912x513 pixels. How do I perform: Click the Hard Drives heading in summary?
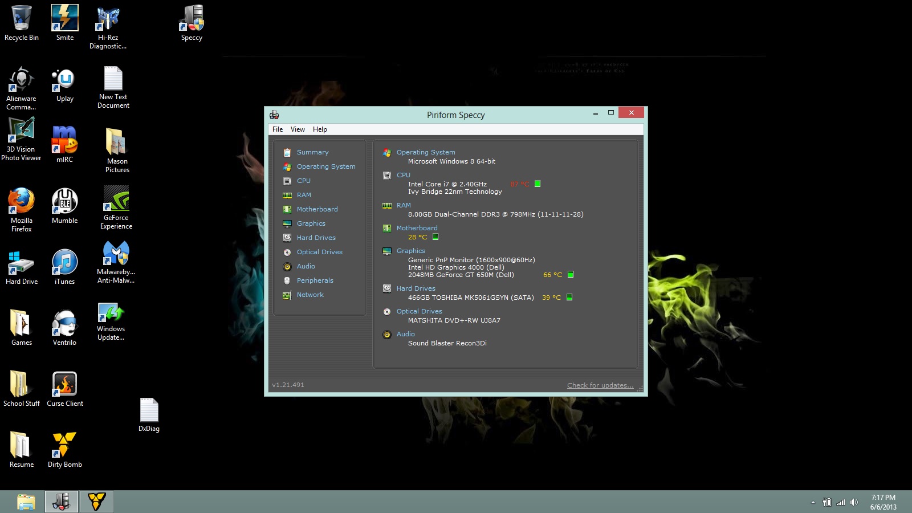coord(416,288)
